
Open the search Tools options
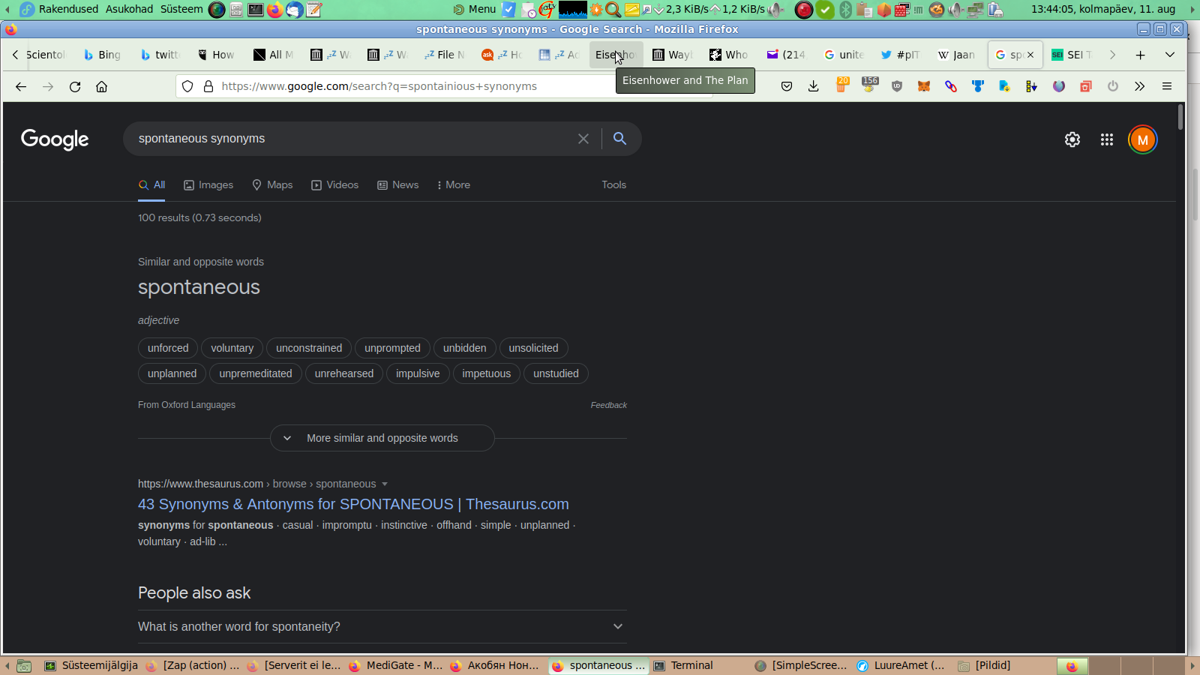(613, 184)
